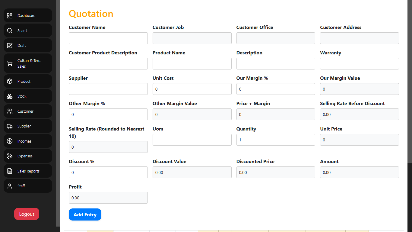Image resolution: width=412 pixels, height=232 pixels.
Task: Focus the Our Margin % input
Action: pos(276,89)
